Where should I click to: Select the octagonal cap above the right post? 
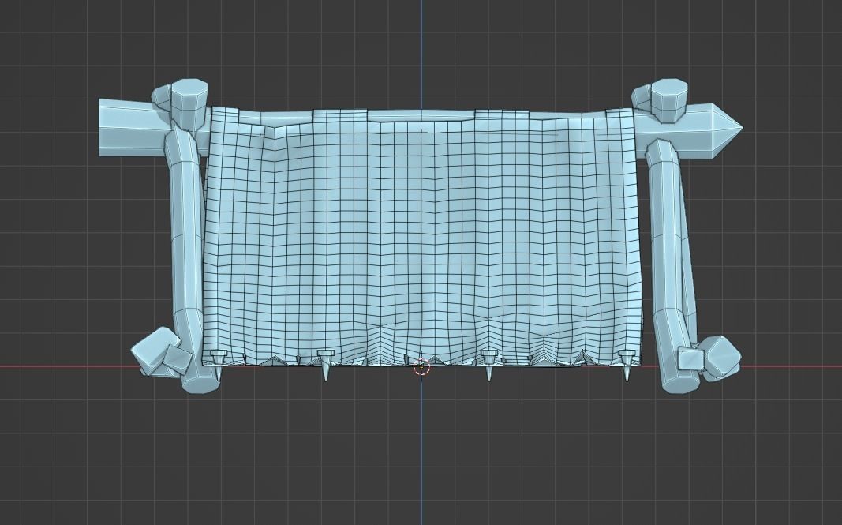(x=668, y=99)
